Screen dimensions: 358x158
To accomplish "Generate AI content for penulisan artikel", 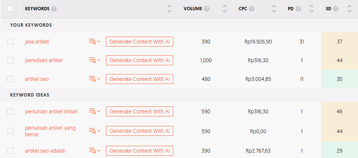I will point(140,60).
